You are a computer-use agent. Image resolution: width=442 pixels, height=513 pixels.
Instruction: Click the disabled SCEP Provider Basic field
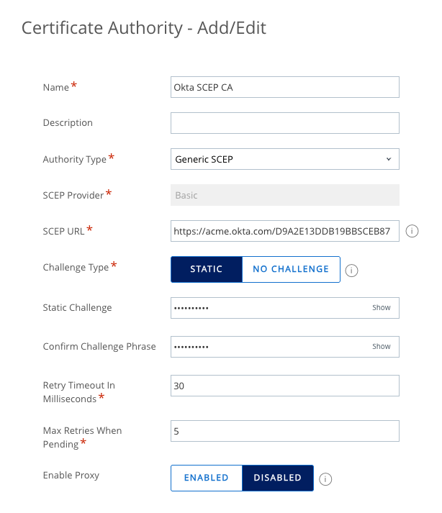click(284, 195)
